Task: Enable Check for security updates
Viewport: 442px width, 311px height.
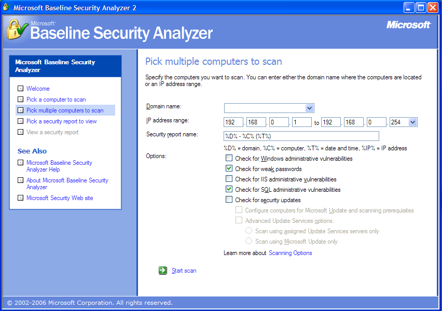Action: [x=229, y=200]
